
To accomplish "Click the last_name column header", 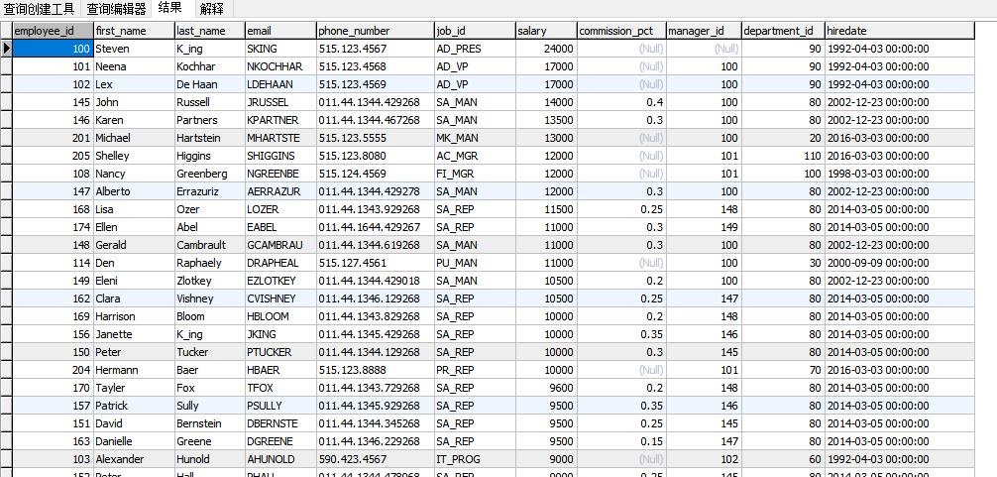I will click(x=210, y=31).
